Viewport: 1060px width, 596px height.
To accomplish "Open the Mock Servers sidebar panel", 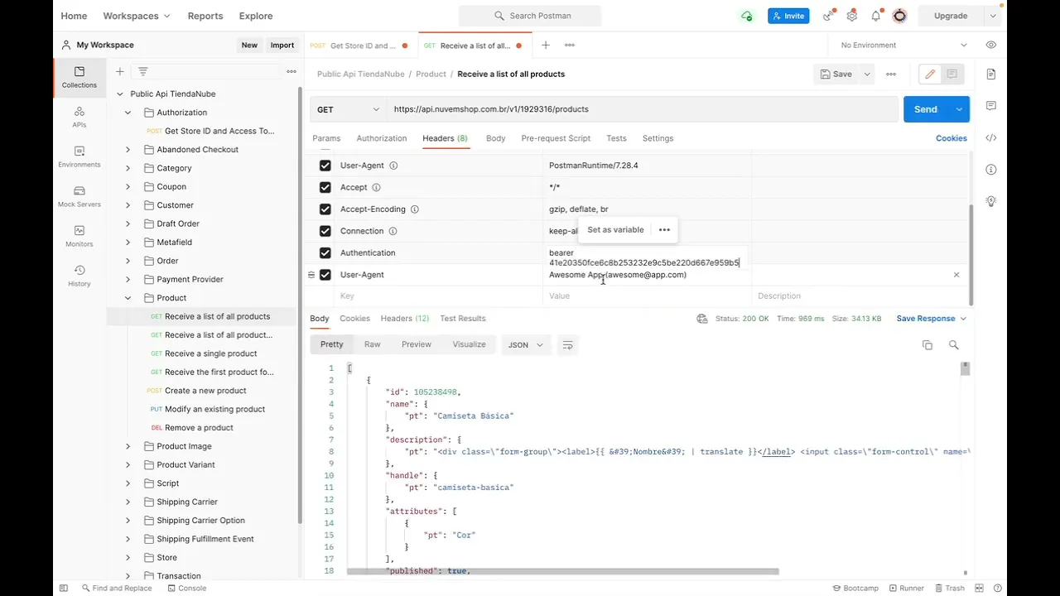I will (x=79, y=196).
